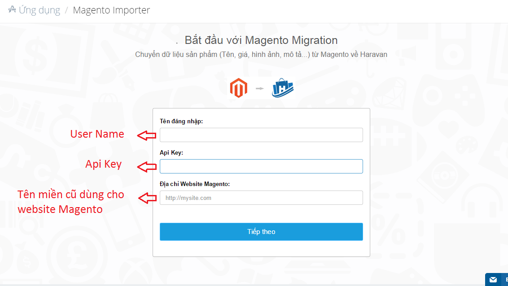Click the apps icon in the breadcrumb
This screenshot has width=508, height=286.
12,10
